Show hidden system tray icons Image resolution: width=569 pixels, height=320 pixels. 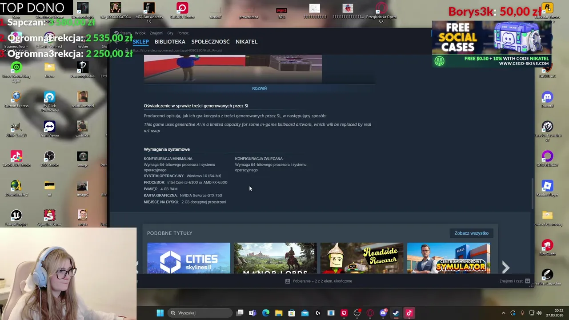tap(503, 313)
